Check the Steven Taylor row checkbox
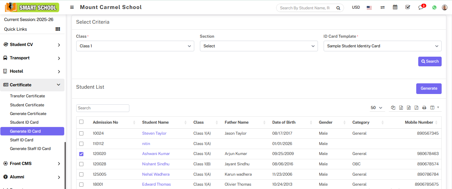This screenshot has width=452, height=189. point(81,133)
